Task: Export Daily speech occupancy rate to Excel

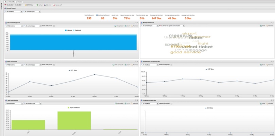Action: click(x=262, y=65)
